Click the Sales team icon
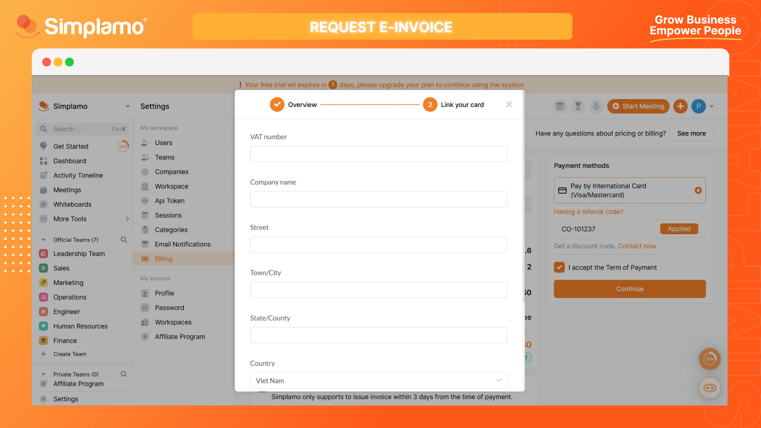This screenshot has height=428, width=761. 44,268
